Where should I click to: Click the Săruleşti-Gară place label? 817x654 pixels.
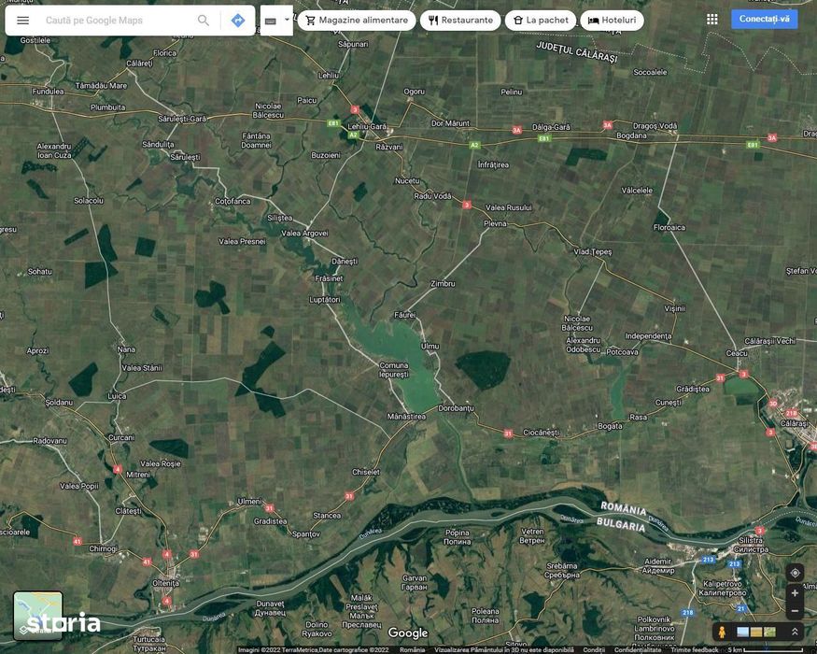(182, 119)
